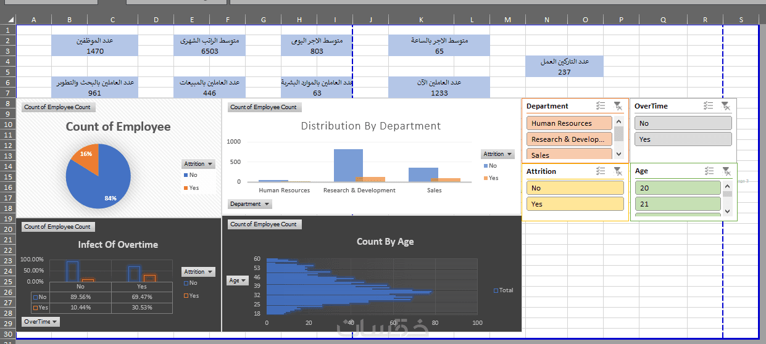Clear filter on Attrition slicer
Image resolution: width=766 pixels, height=344 pixels.
click(x=618, y=171)
